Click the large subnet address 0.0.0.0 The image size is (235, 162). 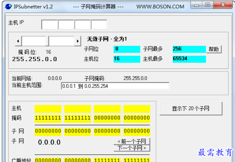tap(49, 142)
